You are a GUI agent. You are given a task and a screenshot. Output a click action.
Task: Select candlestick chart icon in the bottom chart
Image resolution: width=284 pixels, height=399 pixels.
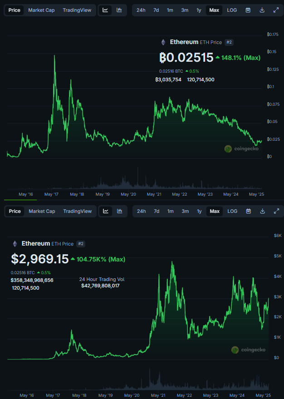(119, 211)
